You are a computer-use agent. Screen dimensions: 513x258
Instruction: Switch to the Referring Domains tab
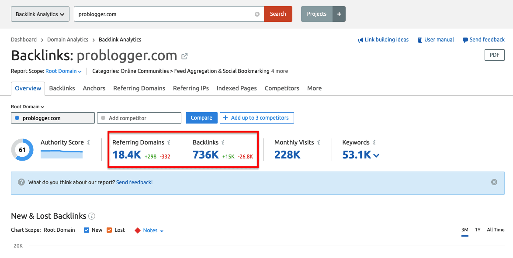139,88
